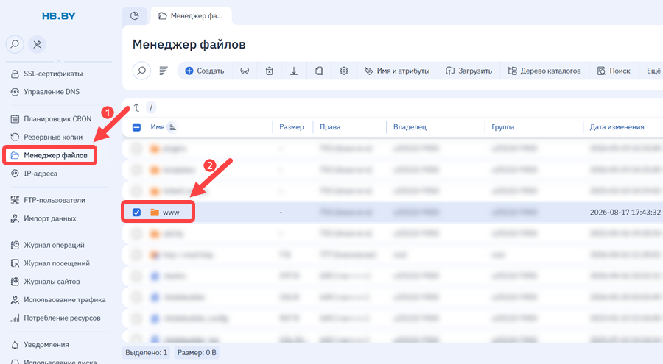This screenshot has height=364, width=663.
Task: Click the filter lines icon in toolbar
Action: click(164, 71)
